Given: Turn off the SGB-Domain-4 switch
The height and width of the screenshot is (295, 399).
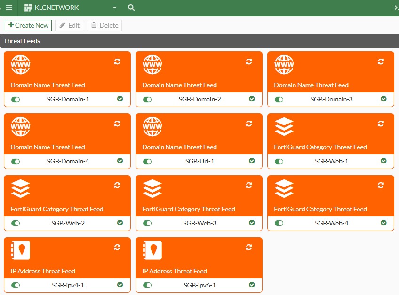Looking at the screenshot, I should [x=16, y=161].
